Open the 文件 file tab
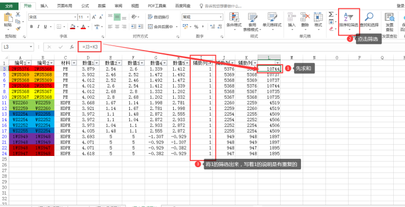The width and height of the screenshot is (405, 207). (x=10, y=6)
